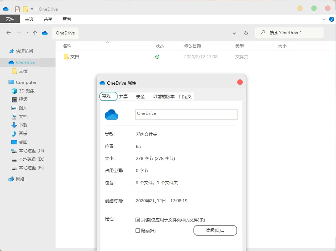Select the 常规 tab in properties dialog
The image size is (336, 251).
coord(108,96)
